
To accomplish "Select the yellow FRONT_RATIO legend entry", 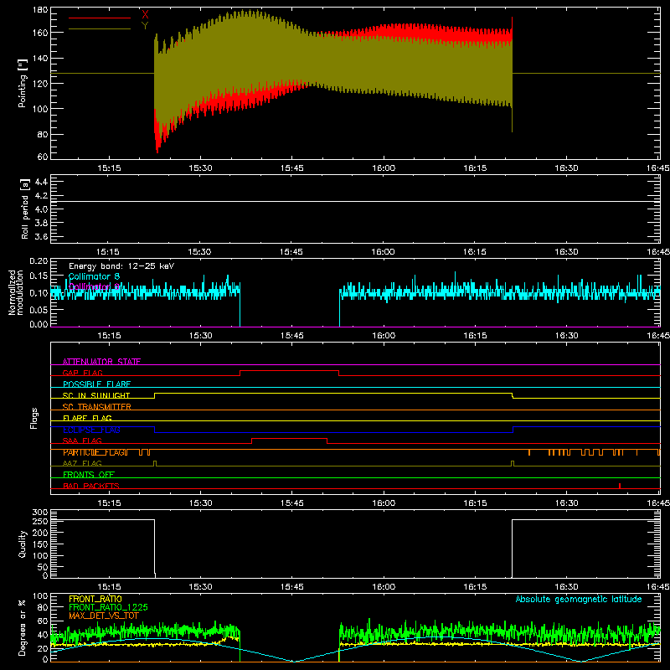I will [x=95, y=599].
